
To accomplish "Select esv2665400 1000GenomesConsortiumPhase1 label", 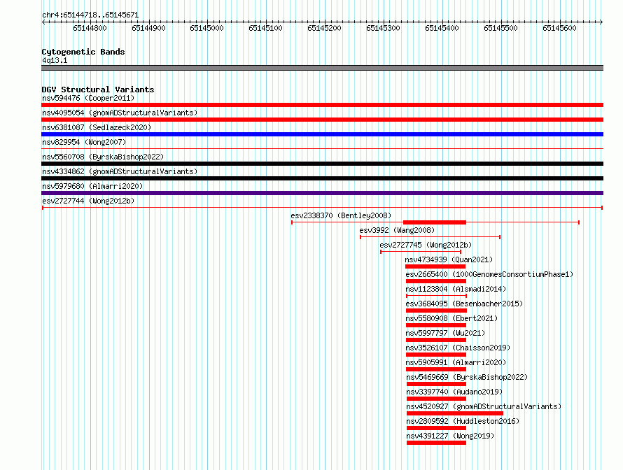I will click(x=489, y=274).
